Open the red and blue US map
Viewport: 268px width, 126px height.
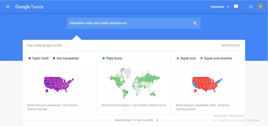207,85
